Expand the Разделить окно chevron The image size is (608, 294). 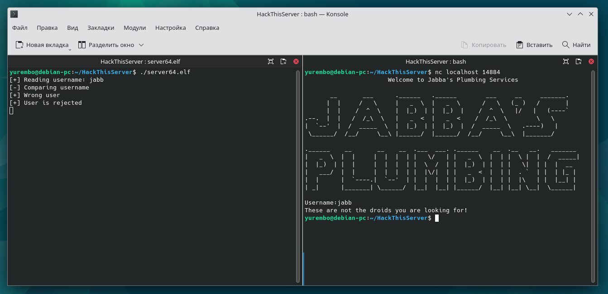[141, 45]
